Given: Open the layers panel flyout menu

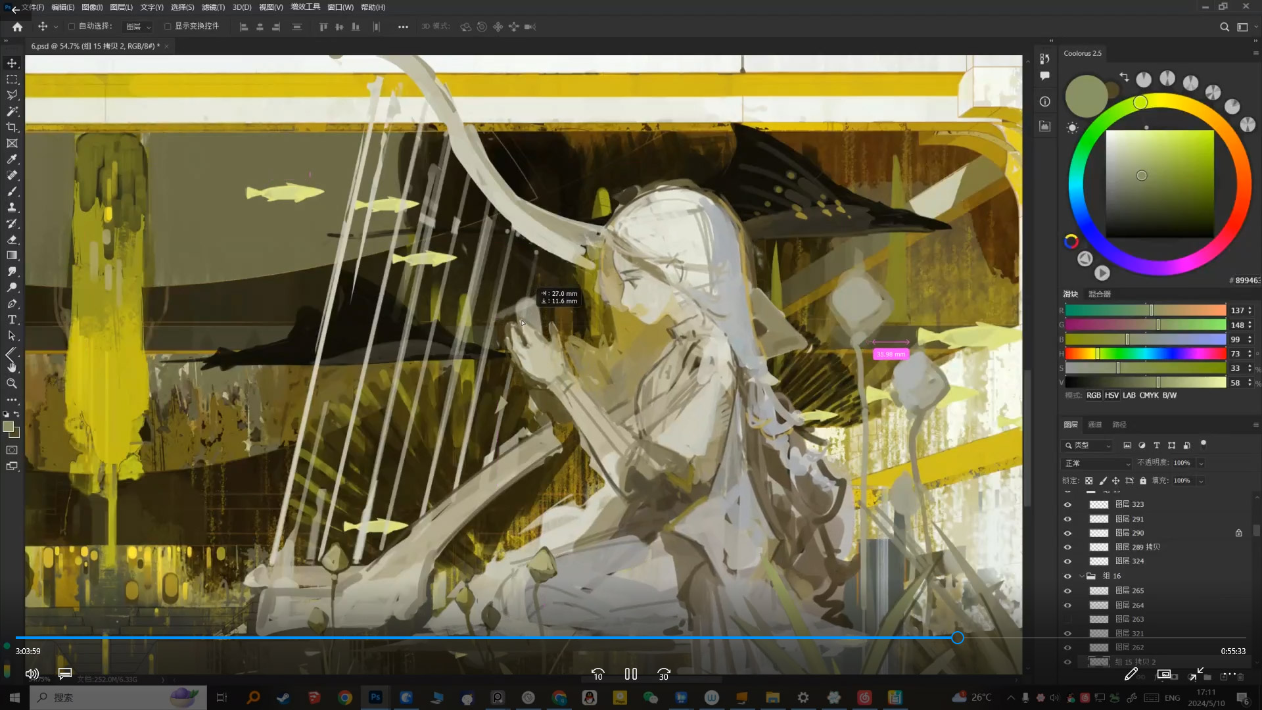Looking at the screenshot, I should pyautogui.click(x=1255, y=425).
